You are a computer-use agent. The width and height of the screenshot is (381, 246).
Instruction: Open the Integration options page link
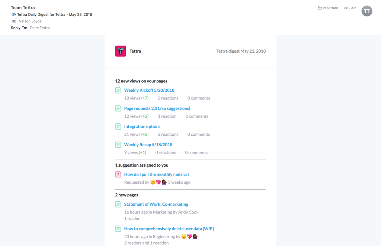(142, 127)
